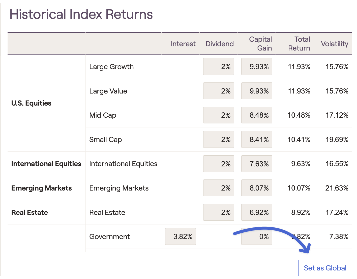
Task: Click the Set as Global button
Action: click(325, 268)
